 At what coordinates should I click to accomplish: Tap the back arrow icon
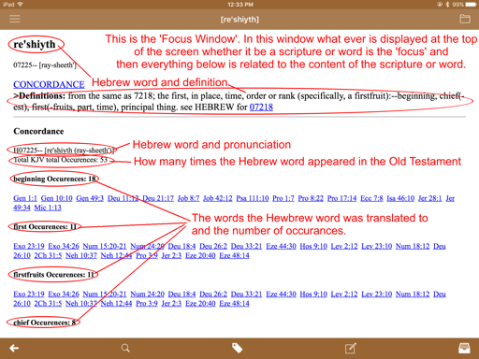click(x=14, y=348)
